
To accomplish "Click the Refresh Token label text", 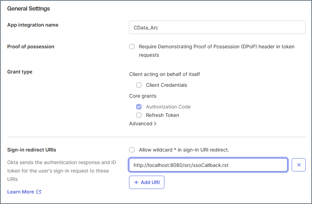I will click(162, 115).
